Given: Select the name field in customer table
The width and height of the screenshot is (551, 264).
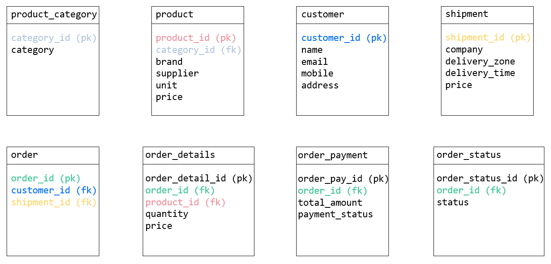Looking at the screenshot, I should point(312,50).
